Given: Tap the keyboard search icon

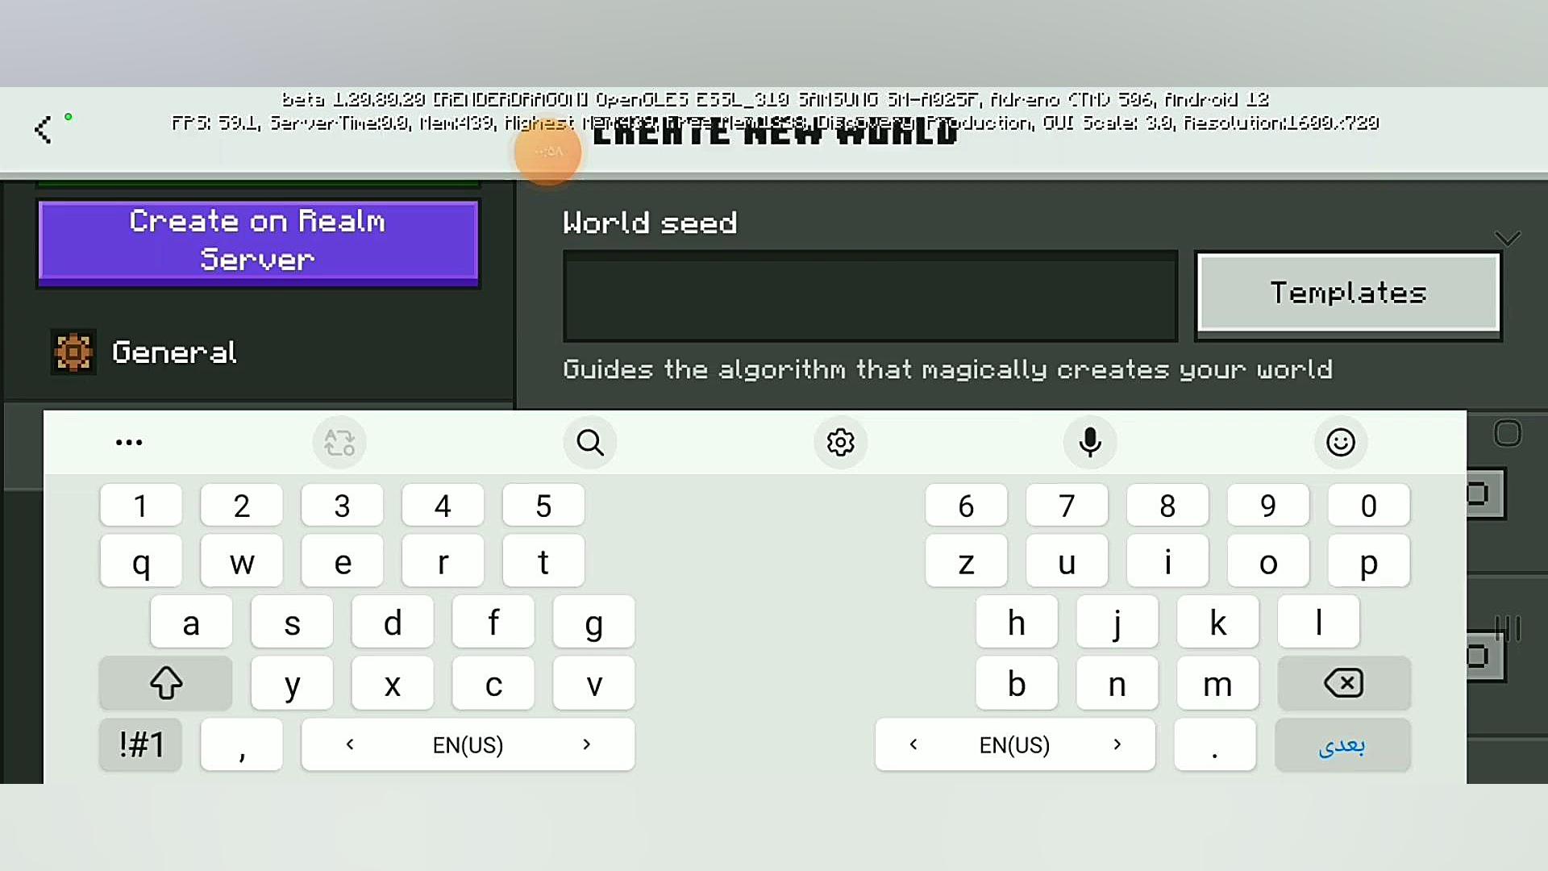Looking at the screenshot, I should (x=590, y=442).
